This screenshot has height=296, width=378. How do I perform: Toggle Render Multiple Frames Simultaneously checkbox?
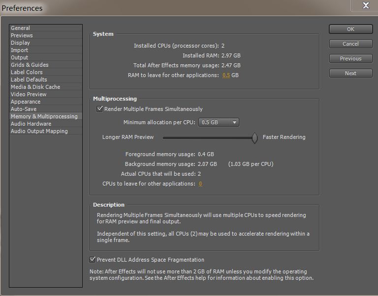click(x=99, y=109)
